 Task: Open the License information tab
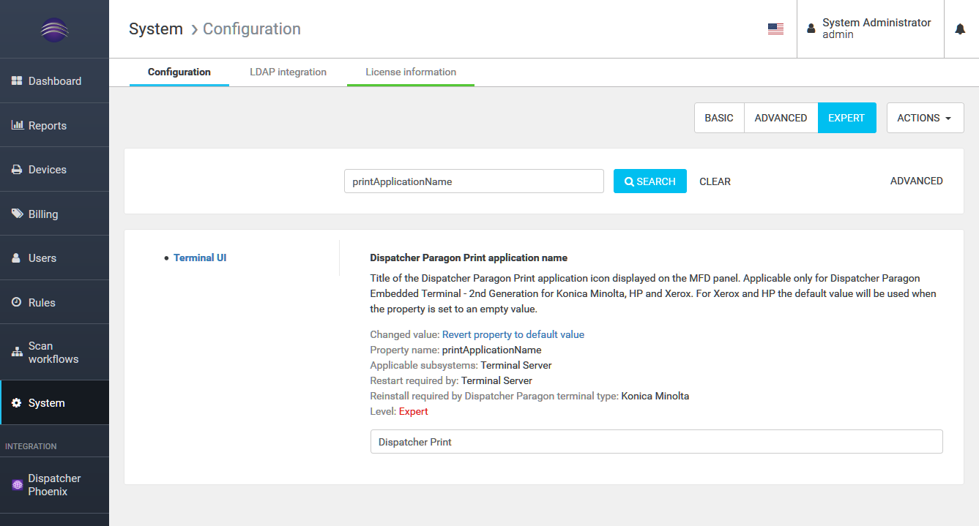[x=410, y=72]
